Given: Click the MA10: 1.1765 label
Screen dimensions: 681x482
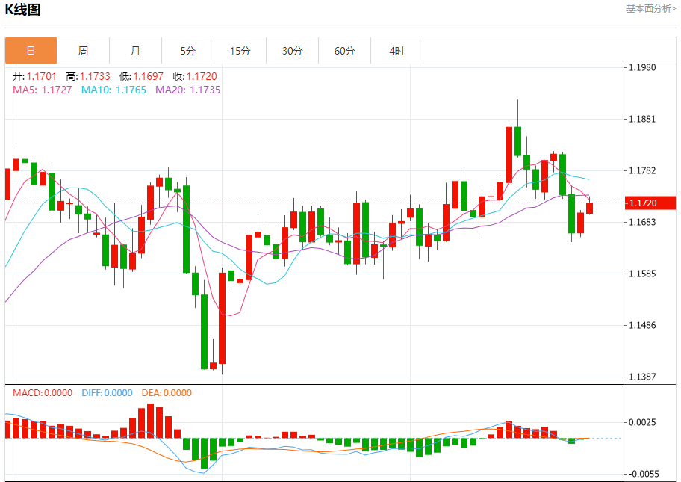Looking at the screenshot, I should point(113,90).
